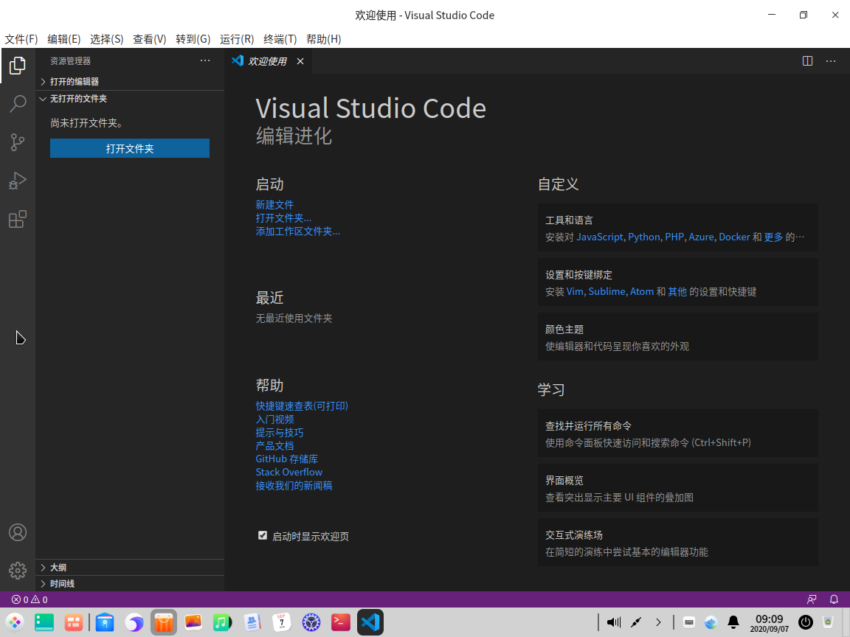
Task: Open the music player in taskbar
Action: tap(222, 622)
